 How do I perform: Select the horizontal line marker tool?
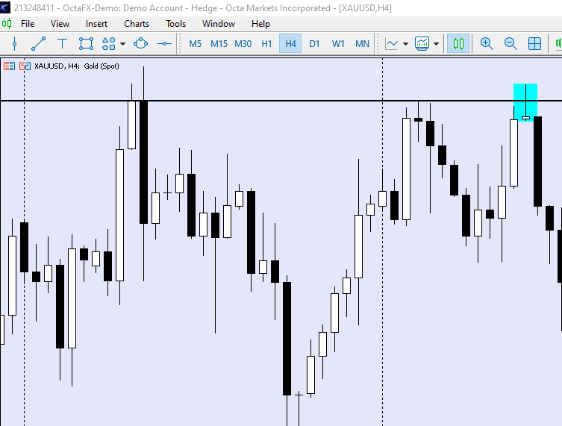(164, 44)
